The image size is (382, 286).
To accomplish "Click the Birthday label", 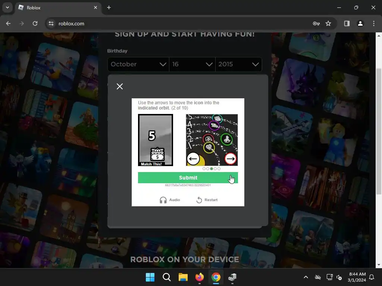I will click(117, 51).
